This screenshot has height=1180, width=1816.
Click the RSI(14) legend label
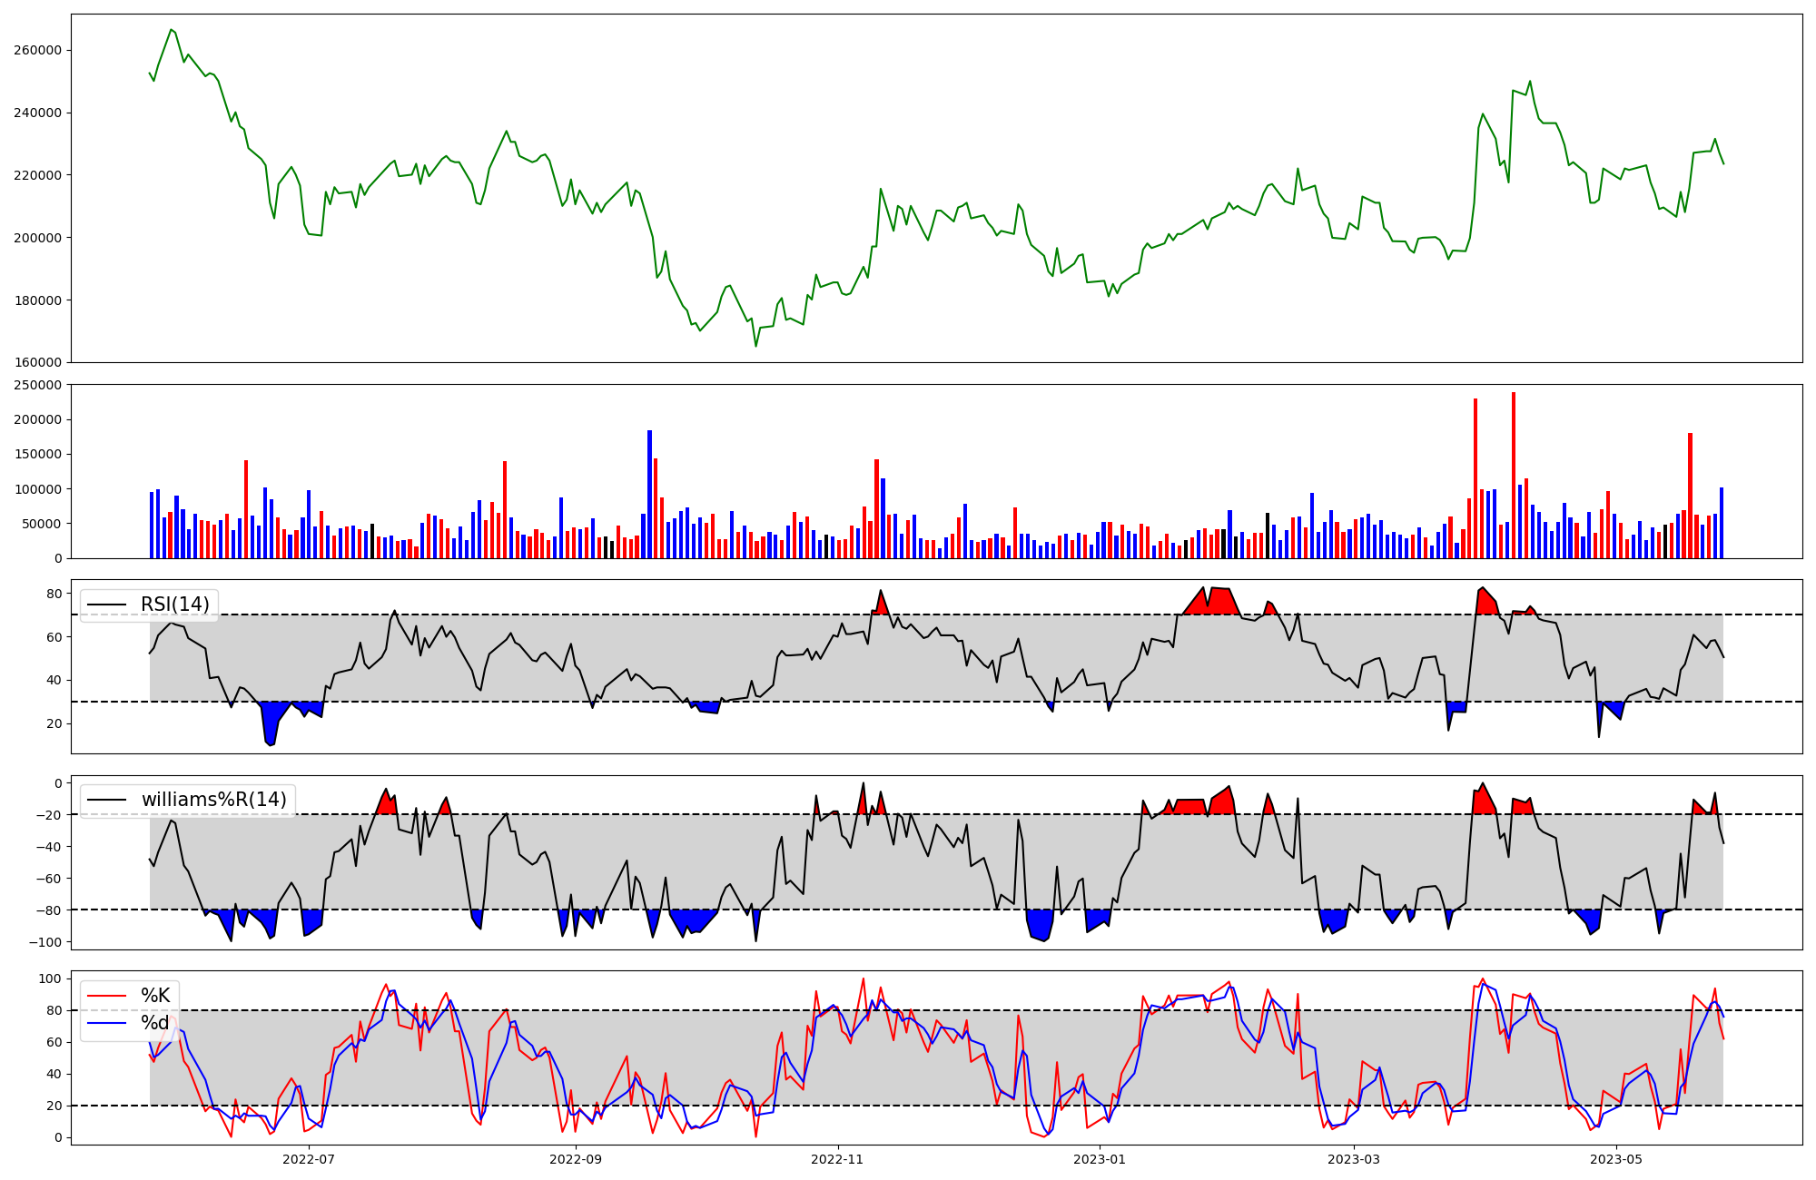(174, 605)
